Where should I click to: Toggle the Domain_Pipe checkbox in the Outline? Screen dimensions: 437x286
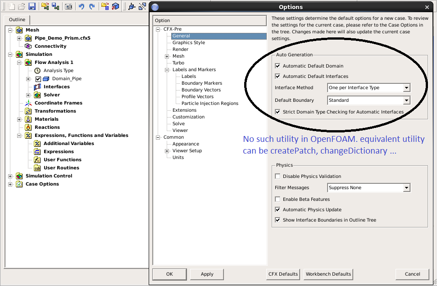pos(38,79)
